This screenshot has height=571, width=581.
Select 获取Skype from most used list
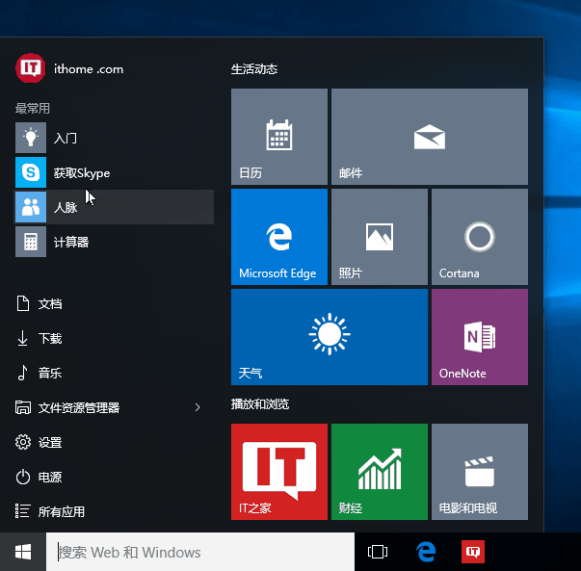pos(82,173)
